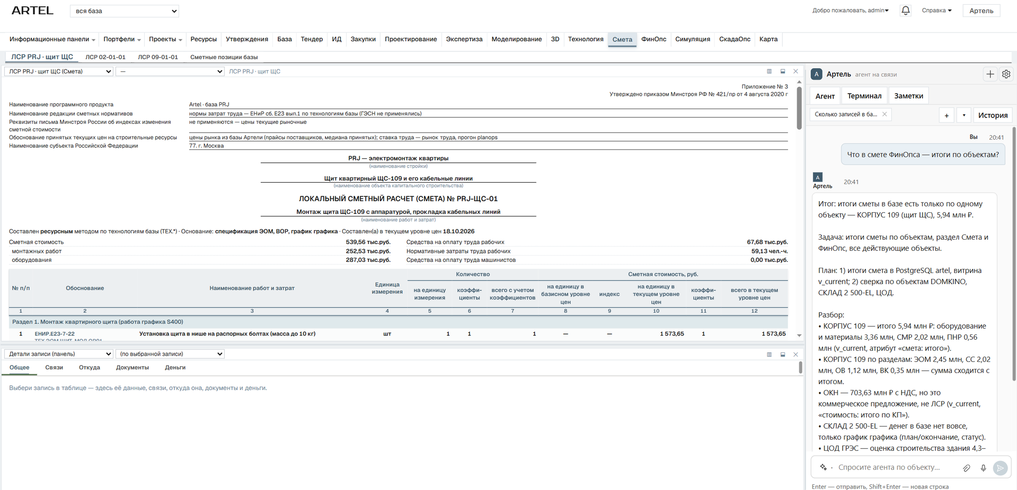The image size is (1017, 490).
Task: Open the Тендер menu item
Action: (x=312, y=39)
